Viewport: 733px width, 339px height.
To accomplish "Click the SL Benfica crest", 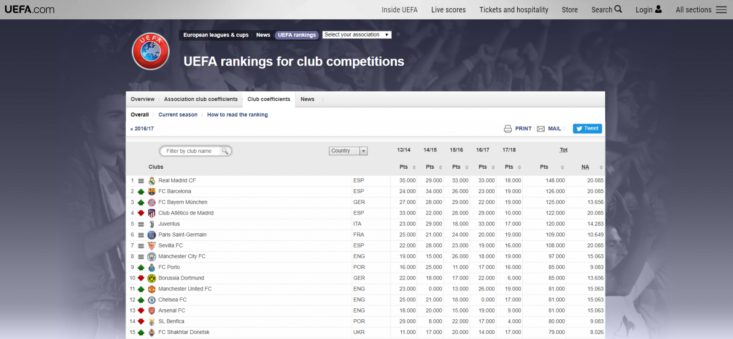I will point(152,322).
